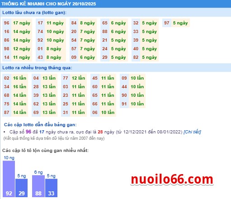Click the 'Lotto ra nhiều trong tháng qua:' heading
Screen dimensions: 231x199
pyautogui.click(x=37, y=68)
